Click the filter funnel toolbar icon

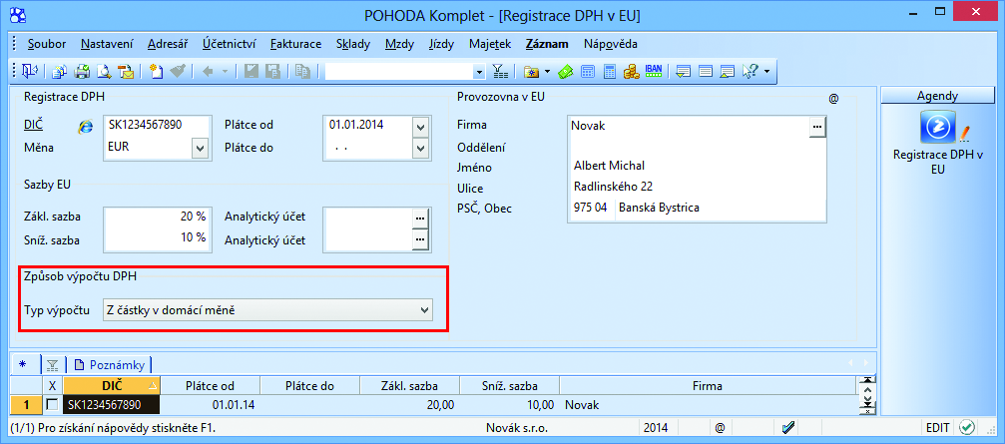click(500, 71)
